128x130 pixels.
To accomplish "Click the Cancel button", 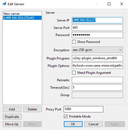I will [94, 124].
